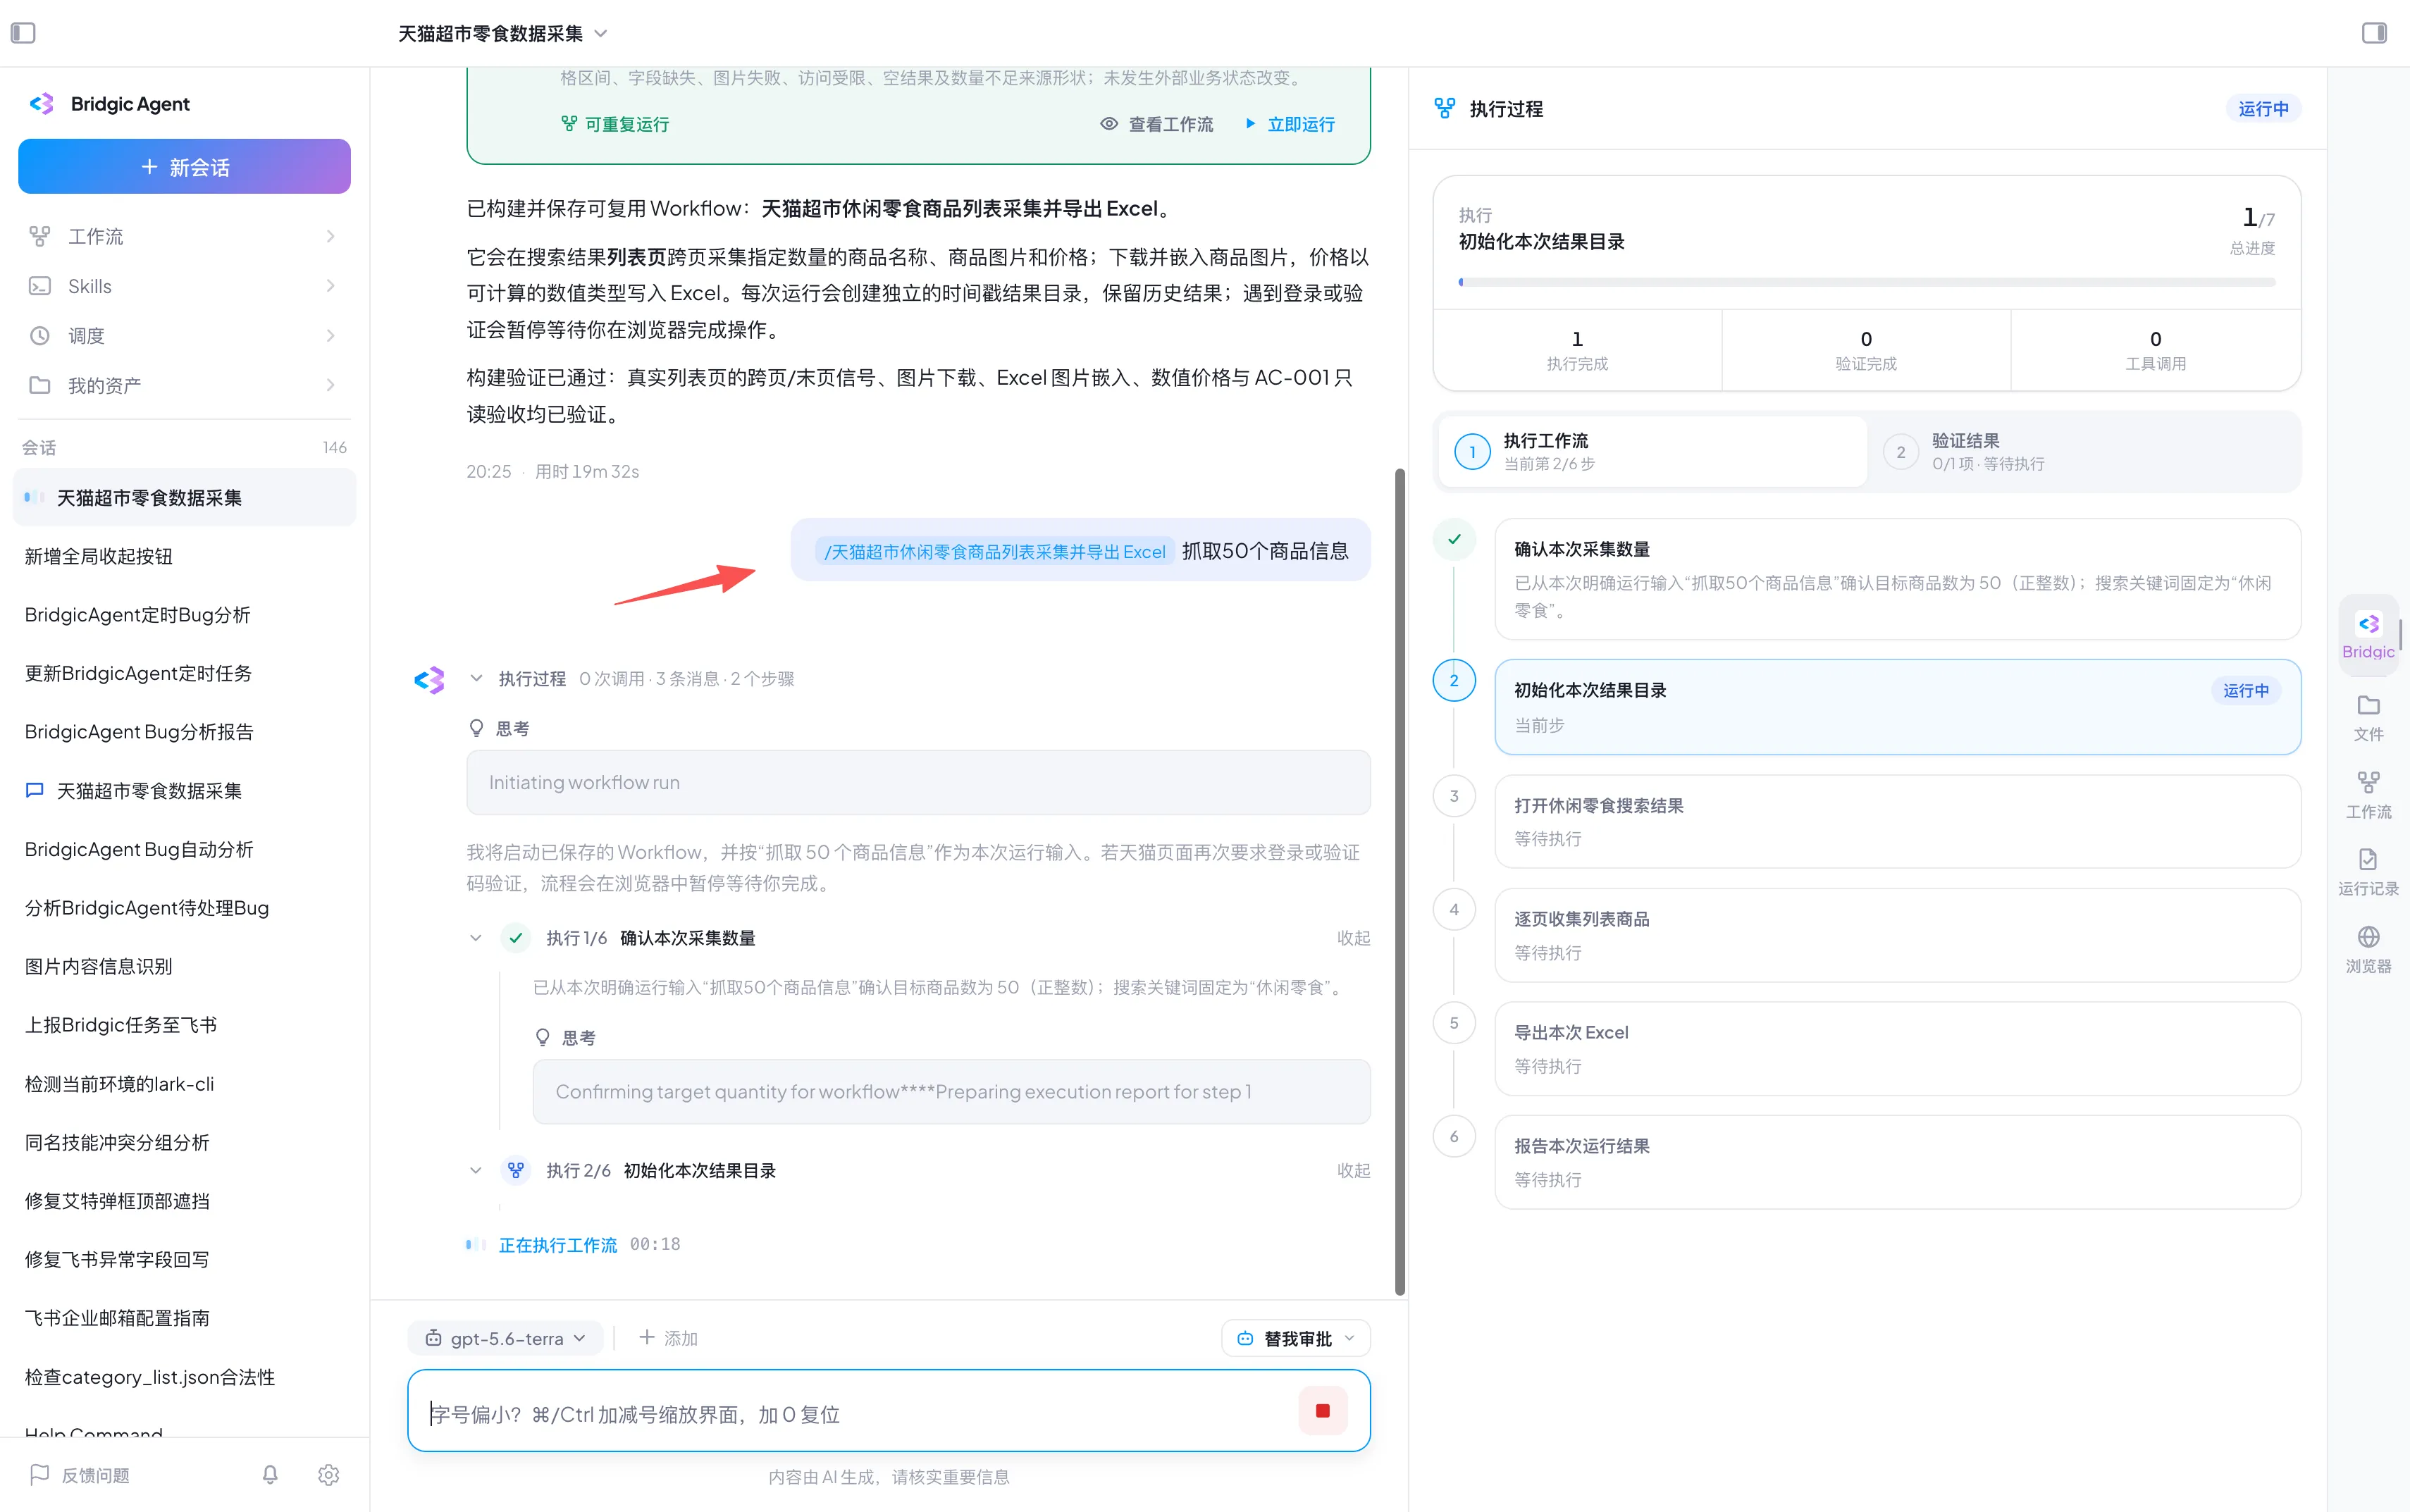Open conversation 同名技能冲突分组分析
The width and height of the screenshot is (2410, 1512).
(x=184, y=1142)
